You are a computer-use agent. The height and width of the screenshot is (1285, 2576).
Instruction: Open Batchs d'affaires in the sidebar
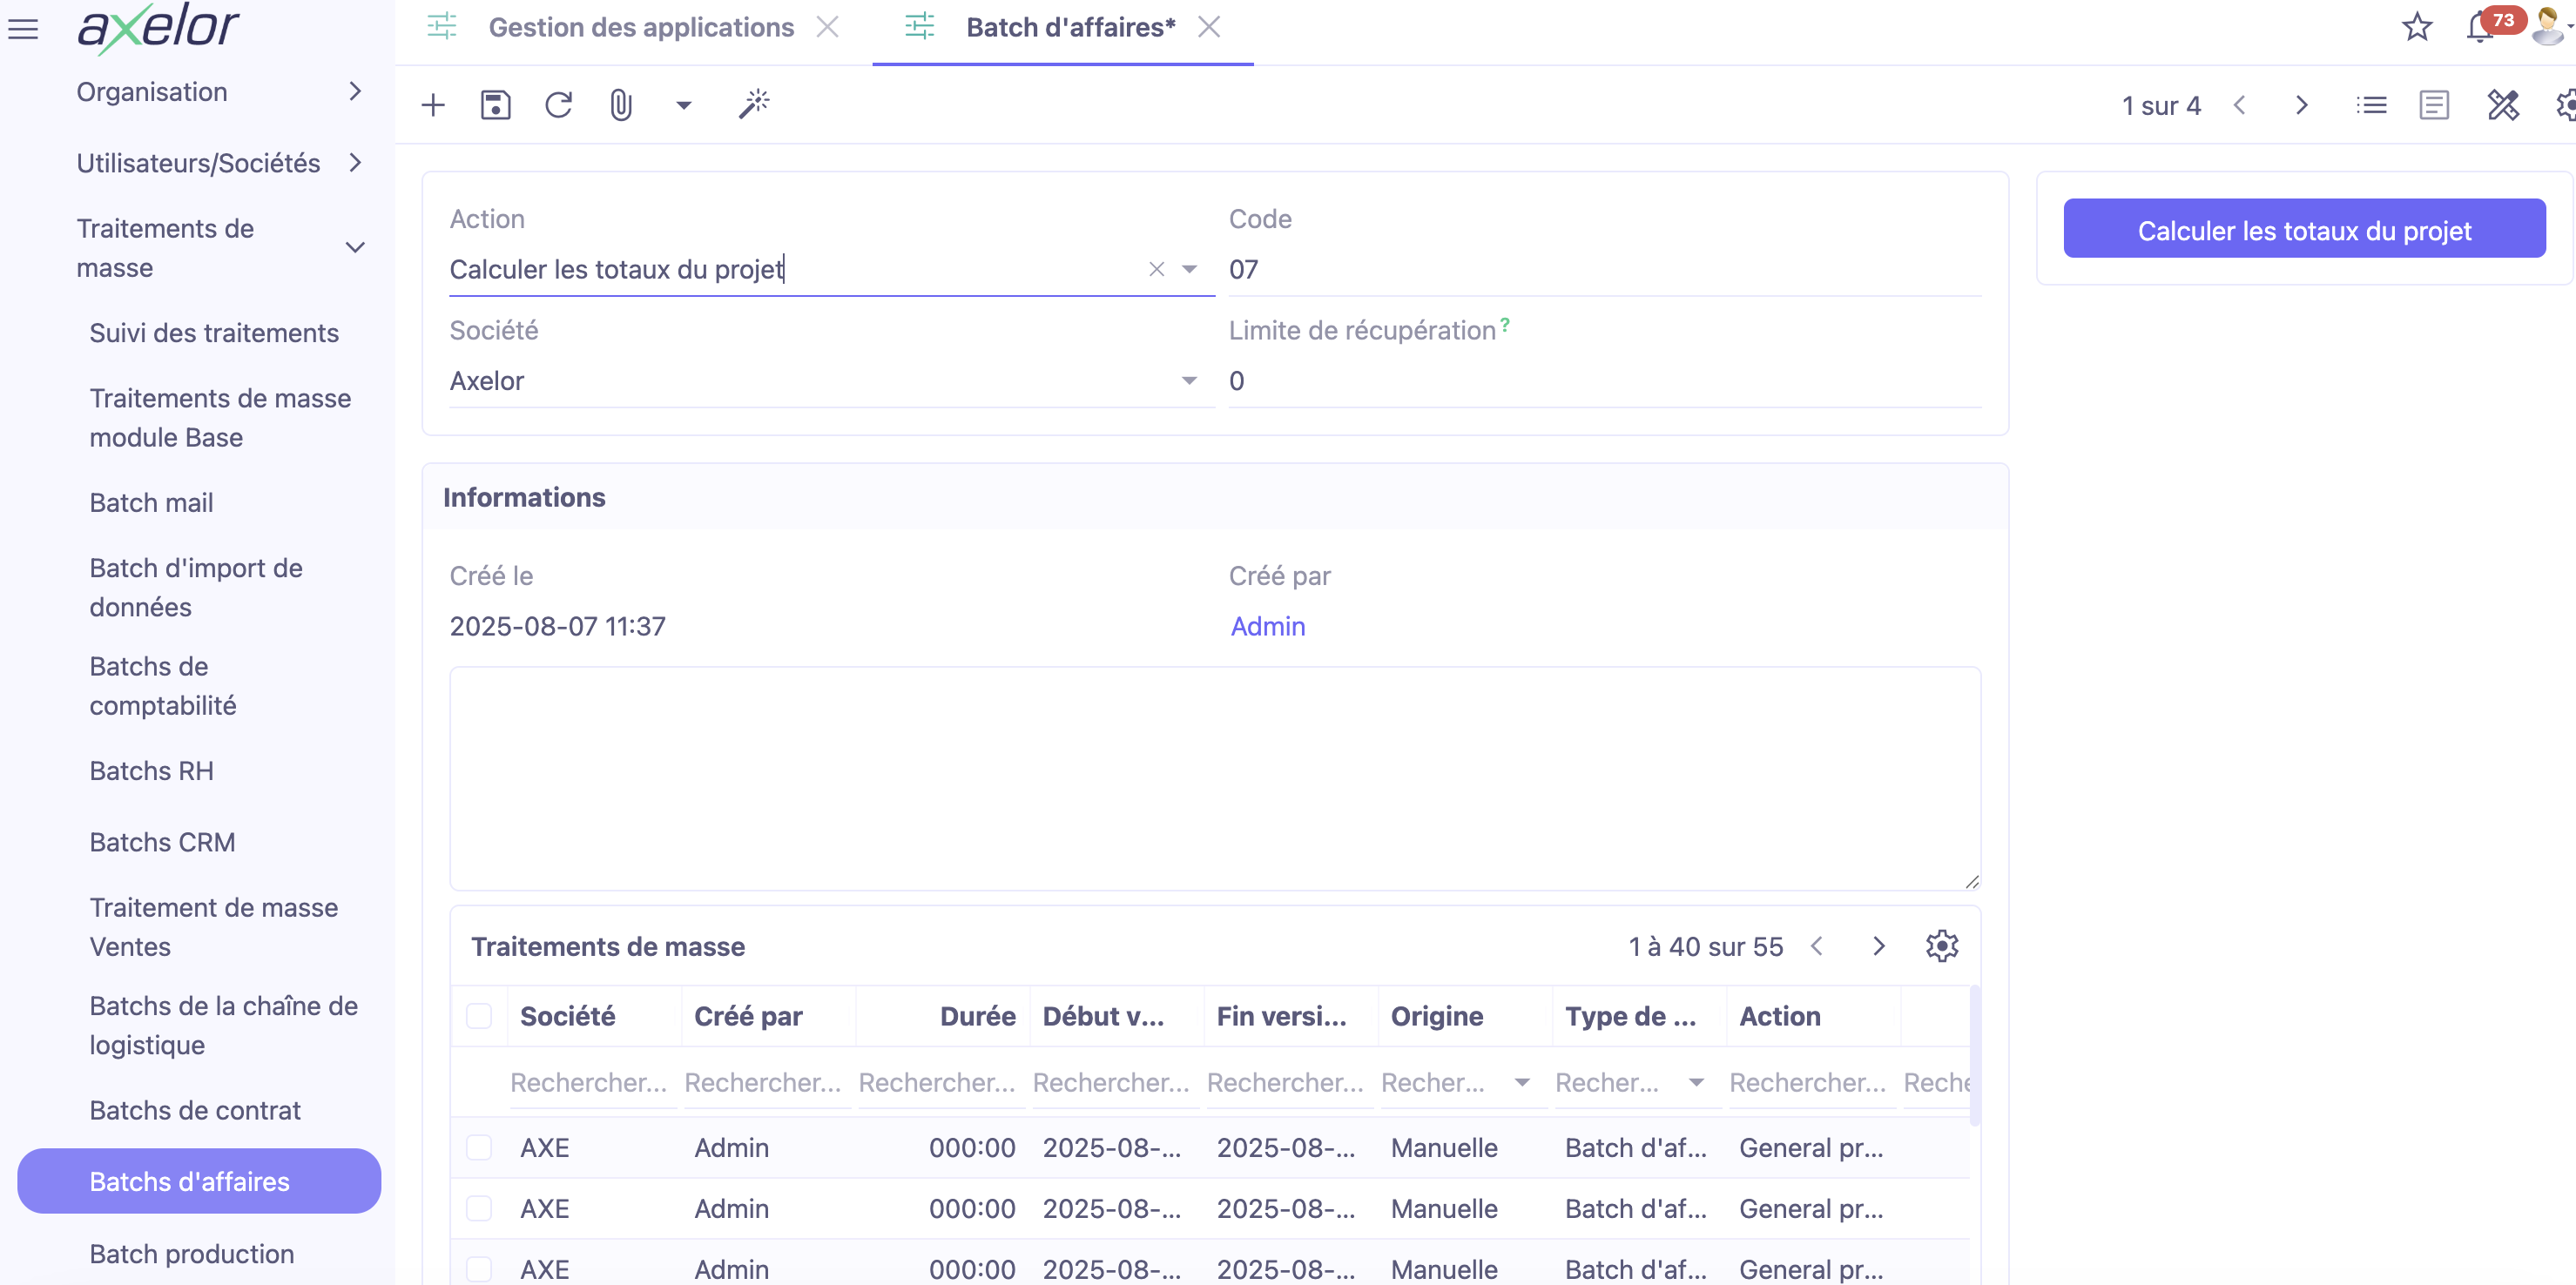click(x=189, y=1181)
